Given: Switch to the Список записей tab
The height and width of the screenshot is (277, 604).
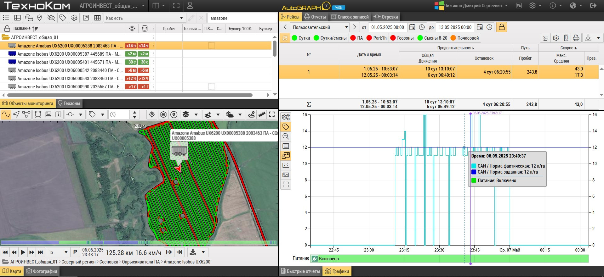Looking at the screenshot, I should [x=350, y=17].
